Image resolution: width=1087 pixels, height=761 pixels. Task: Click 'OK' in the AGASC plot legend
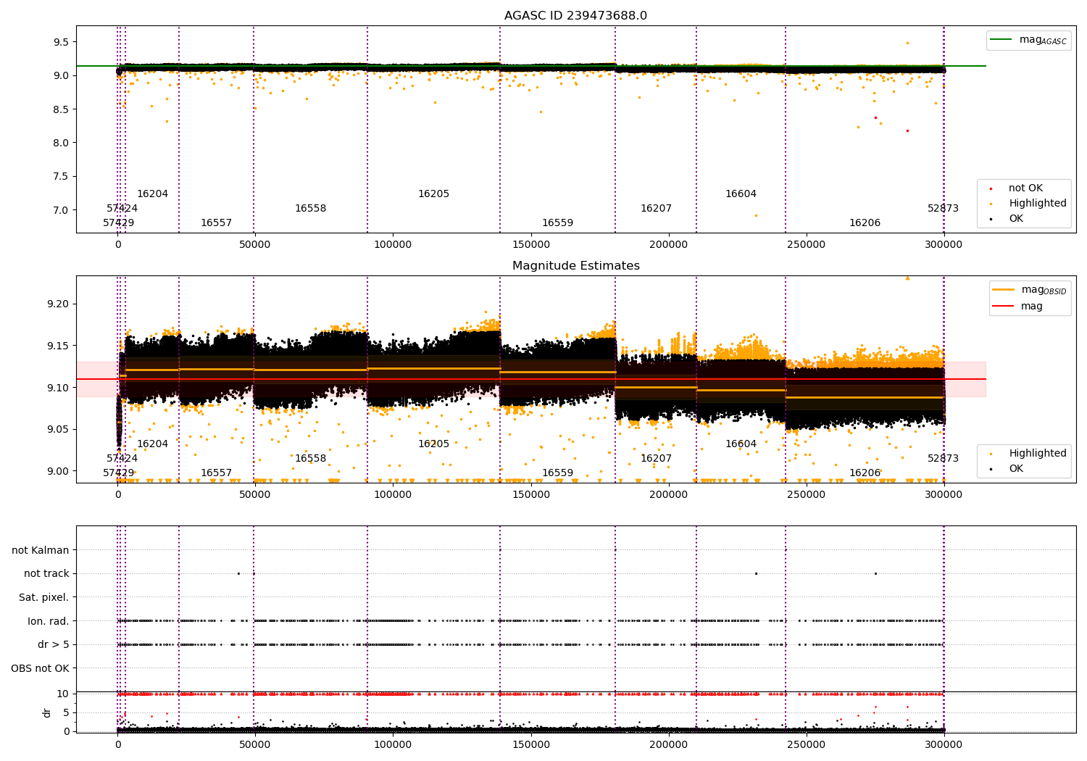(1016, 219)
